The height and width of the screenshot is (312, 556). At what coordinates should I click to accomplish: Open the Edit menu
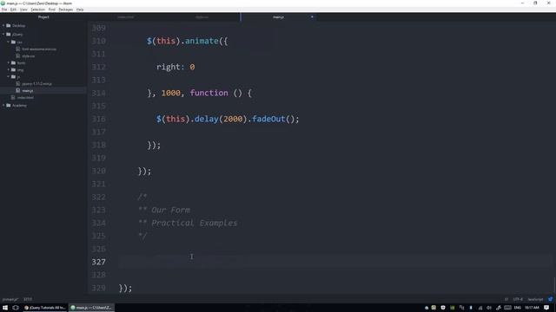coord(13,10)
